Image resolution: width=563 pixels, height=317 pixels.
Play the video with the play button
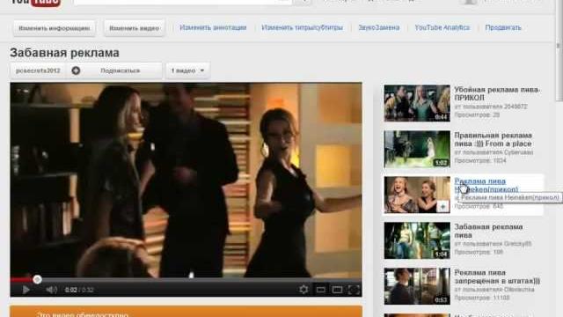coord(26,290)
